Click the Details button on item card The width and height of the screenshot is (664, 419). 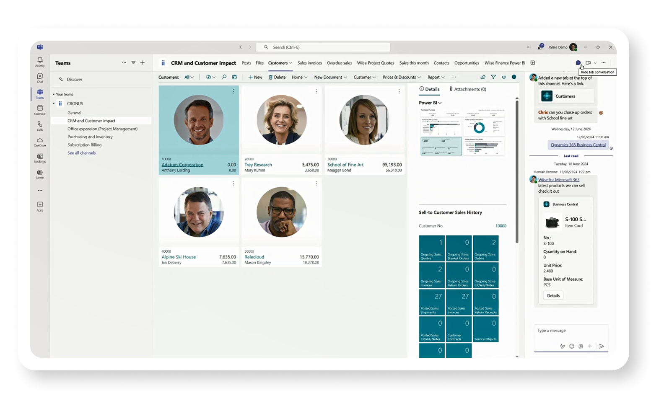click(x=553, y=295)
